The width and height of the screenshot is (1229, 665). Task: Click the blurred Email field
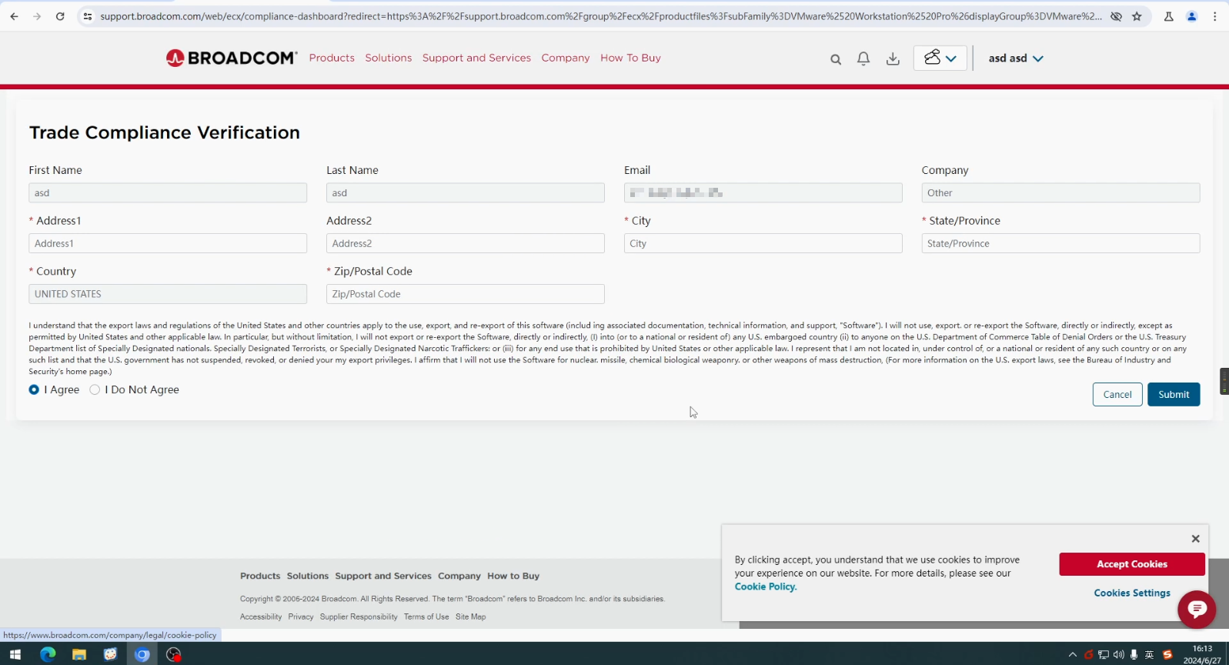(x=763, y=192)
